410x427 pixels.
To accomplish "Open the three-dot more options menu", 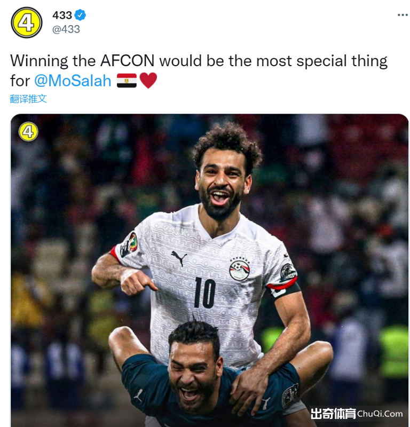I will pos(403,15).
